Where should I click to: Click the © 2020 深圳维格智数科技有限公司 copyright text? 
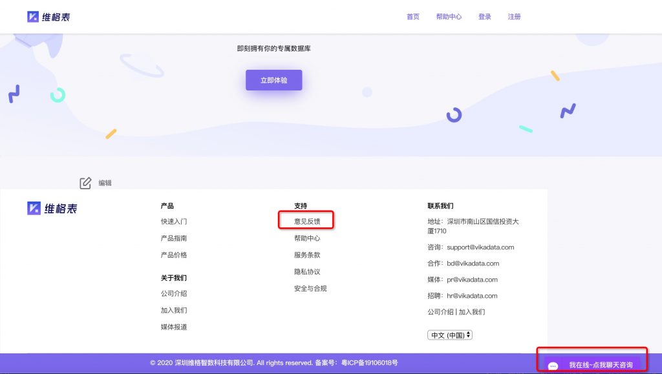[202, 362]
